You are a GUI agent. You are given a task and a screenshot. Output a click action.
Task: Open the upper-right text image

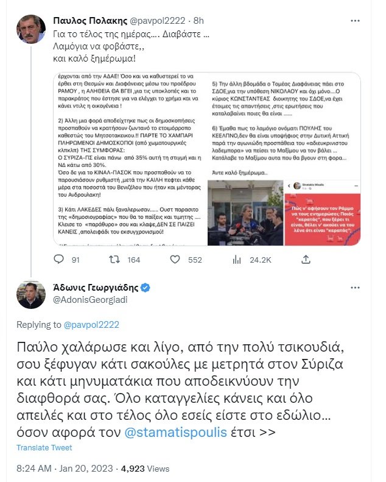pyautogui.click(x=284, y=126)
